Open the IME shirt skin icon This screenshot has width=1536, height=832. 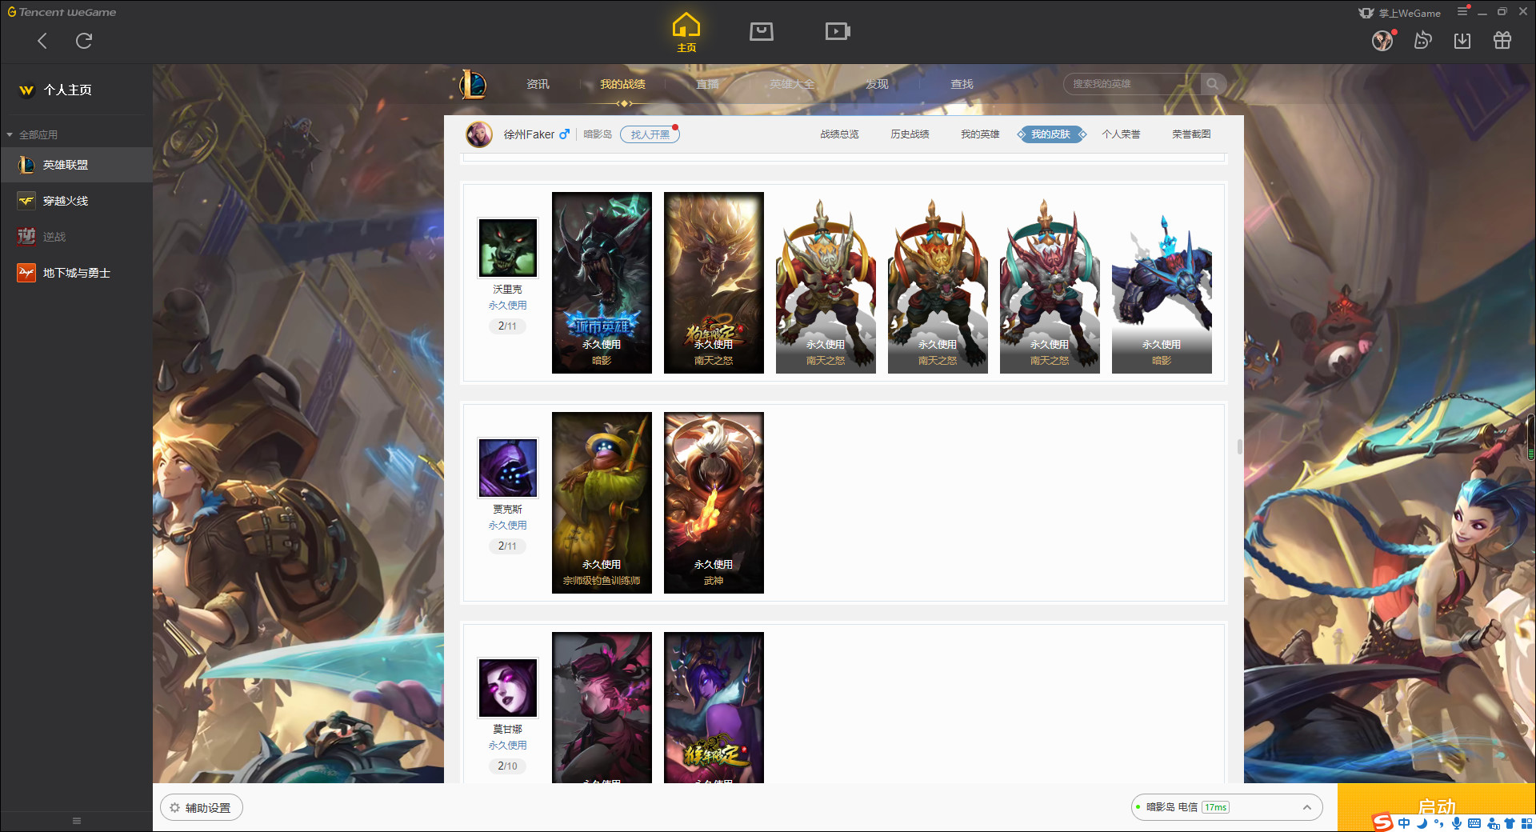coord(1510,823)
